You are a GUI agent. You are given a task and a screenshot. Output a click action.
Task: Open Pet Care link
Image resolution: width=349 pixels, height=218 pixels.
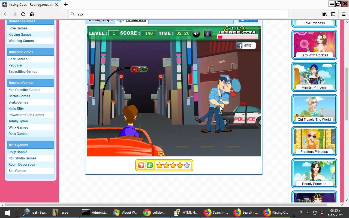coord(15,65)
